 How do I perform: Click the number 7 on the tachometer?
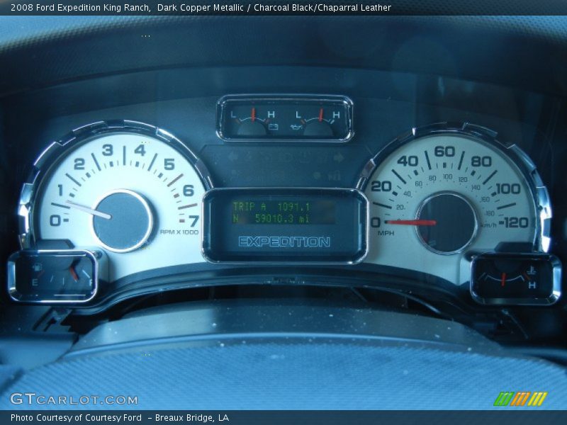tap(194, 221)
